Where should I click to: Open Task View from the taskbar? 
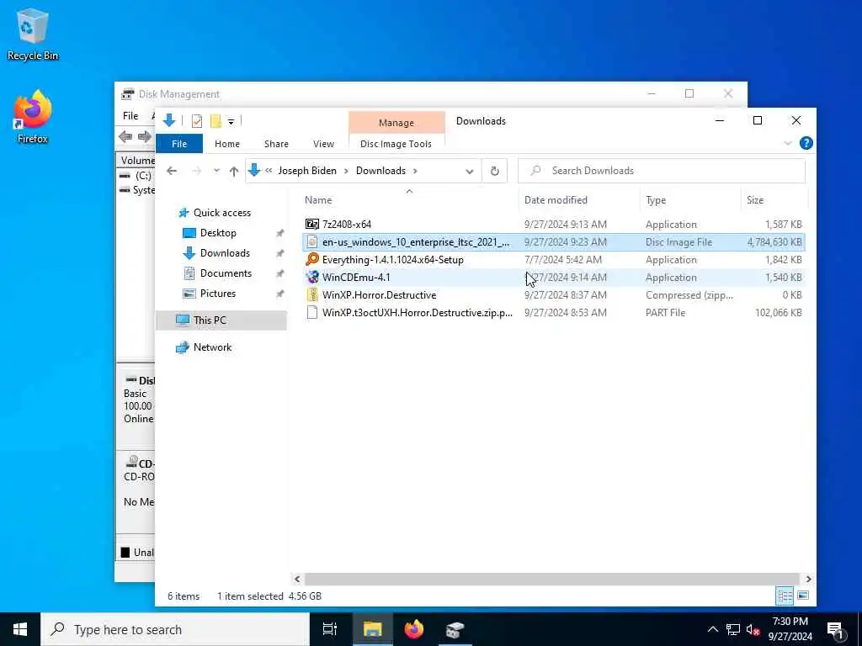(330, 629)
